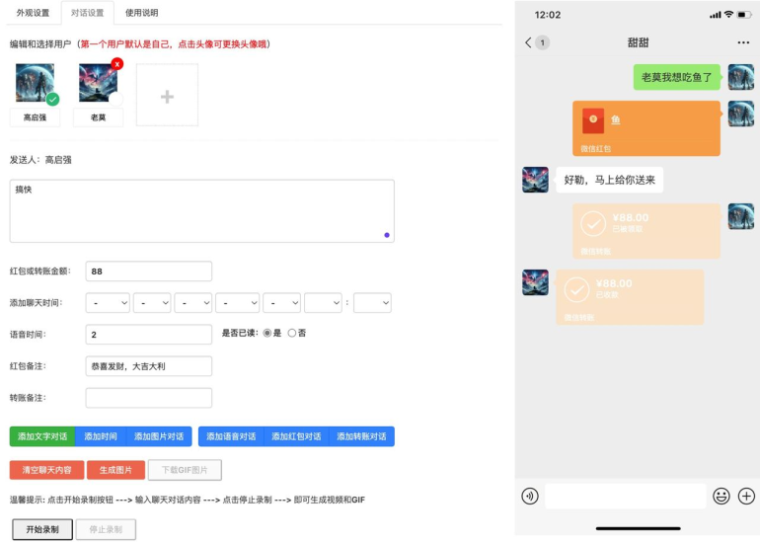Viewport: 760px width, 543px height.
Task: Tap the checkmark icon in 已收款 transfer
Action: (576, 290)
